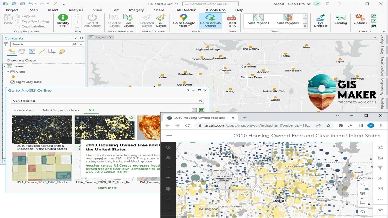The image size is (388, 218).
Task: Select List By Selection icon in Contents
Action: coord(32,51)
